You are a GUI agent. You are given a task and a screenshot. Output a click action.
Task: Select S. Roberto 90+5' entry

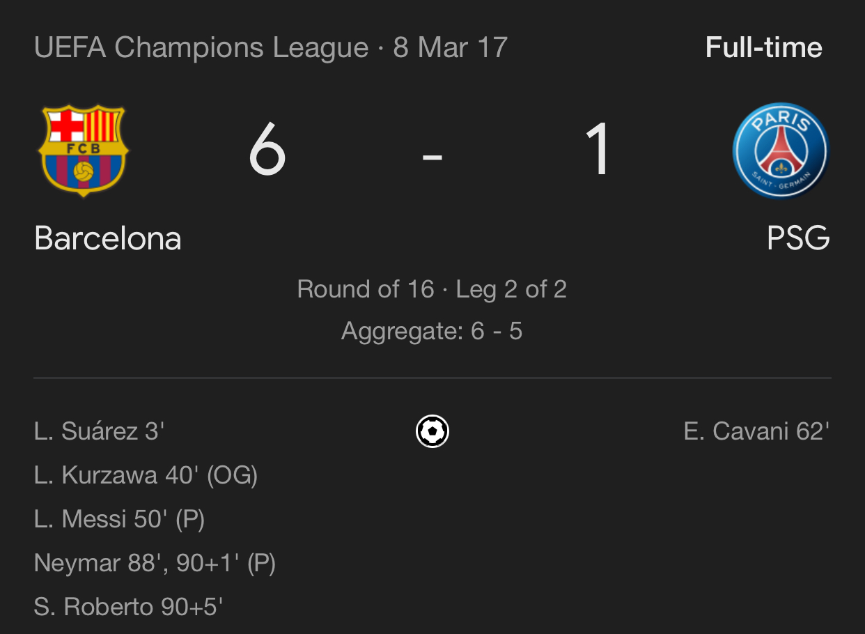[x=128, y=607]
